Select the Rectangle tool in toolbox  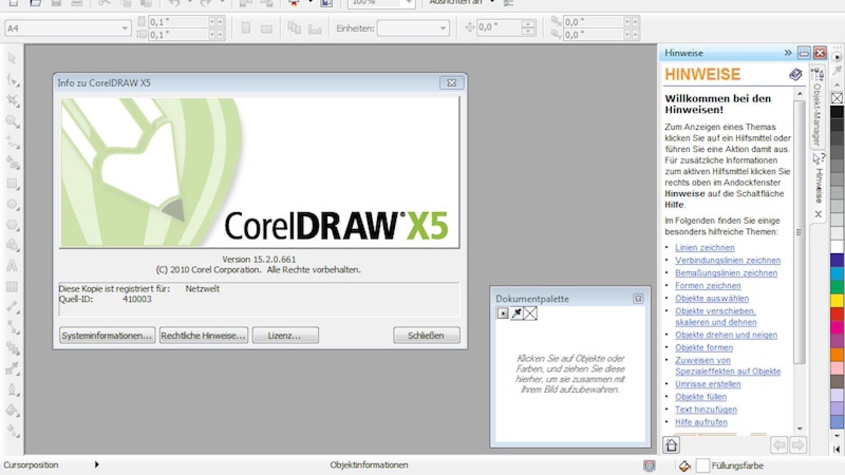click(x=12, y=184)
